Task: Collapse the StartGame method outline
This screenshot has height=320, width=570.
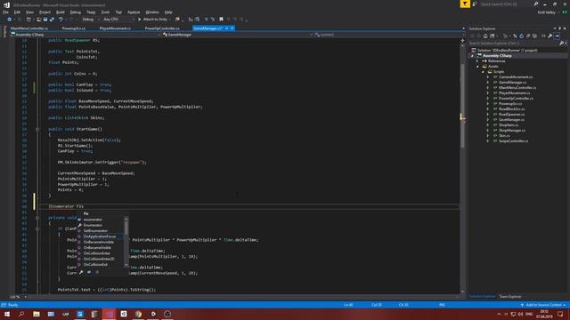Action: click(x=37, y=129)
